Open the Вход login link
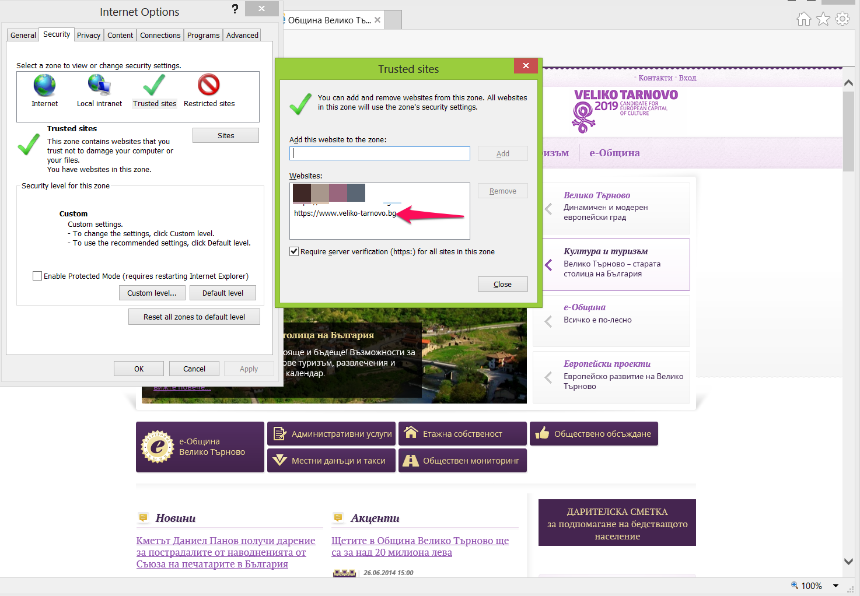 coord(687,78)
